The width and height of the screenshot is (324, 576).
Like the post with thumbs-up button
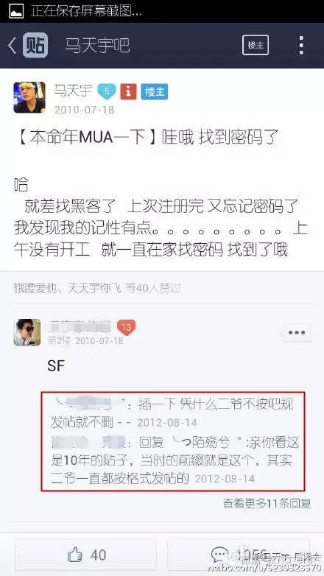86,555
